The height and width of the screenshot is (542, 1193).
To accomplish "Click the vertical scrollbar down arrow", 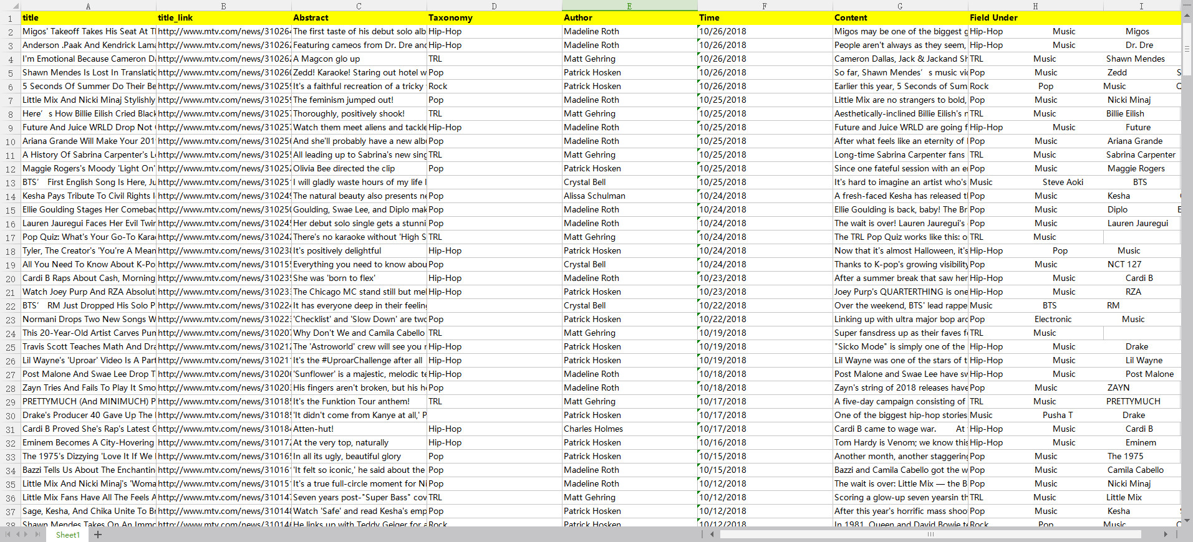I will 1187,520.
